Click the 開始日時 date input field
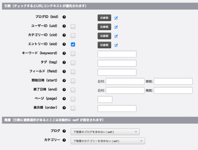Viewport: 198px width, 150px height. (x=125, y=81)
